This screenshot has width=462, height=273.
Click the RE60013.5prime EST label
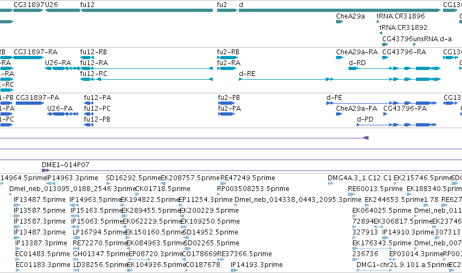(x=375, y=189)
